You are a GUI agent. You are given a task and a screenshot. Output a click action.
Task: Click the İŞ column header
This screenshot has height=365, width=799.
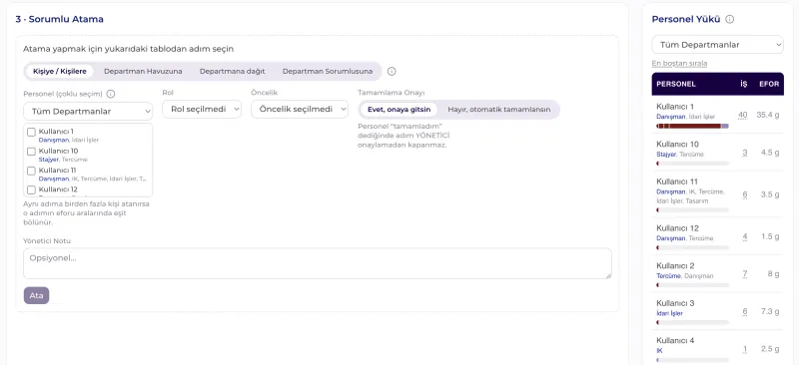pos(743,84)
